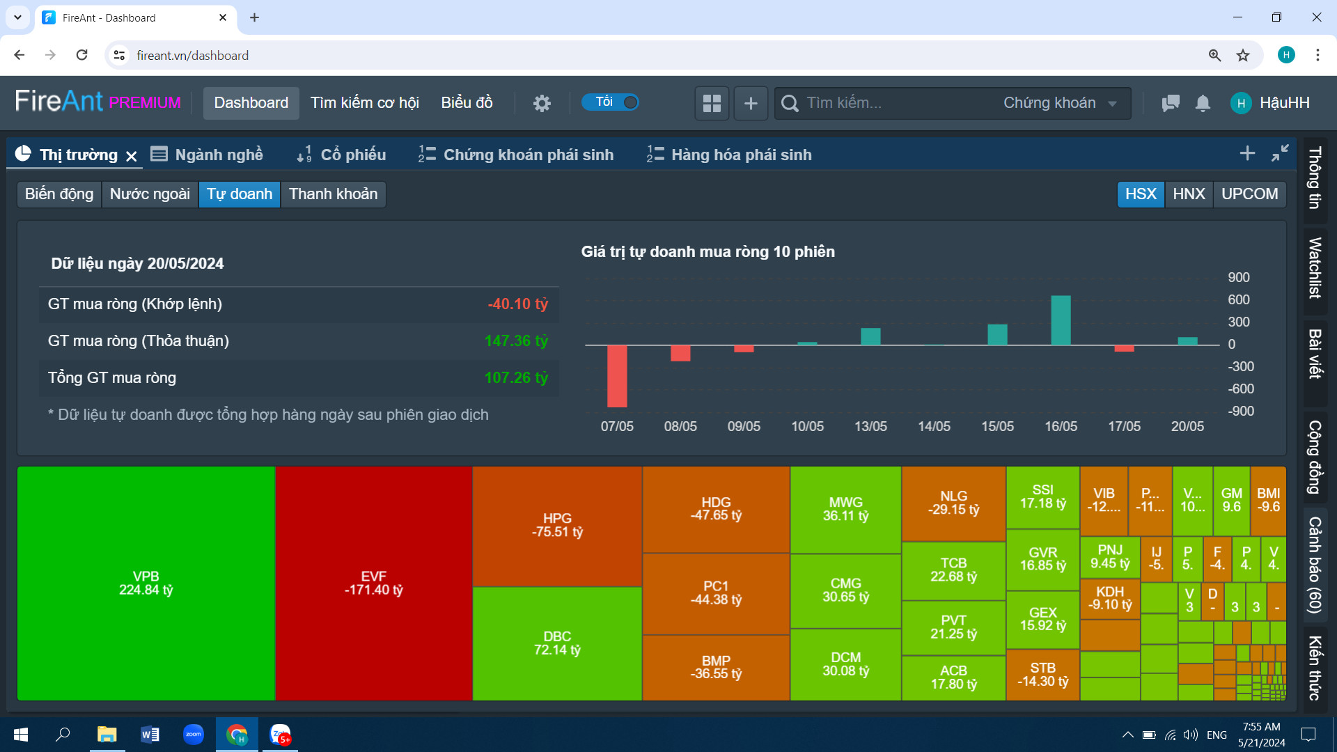1337x752 pixels.
Task: Close the Thị trường tab
Action: (132, 156)
